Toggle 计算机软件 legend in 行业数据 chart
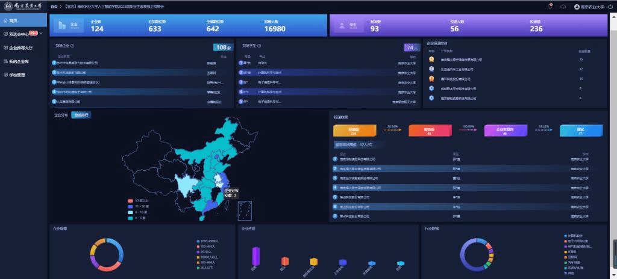 pos(572,235)
